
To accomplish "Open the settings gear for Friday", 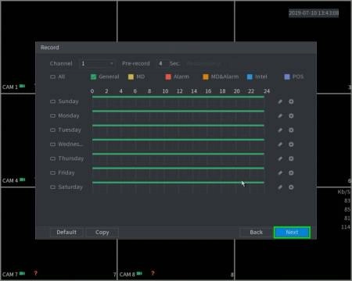I will 291,173.
